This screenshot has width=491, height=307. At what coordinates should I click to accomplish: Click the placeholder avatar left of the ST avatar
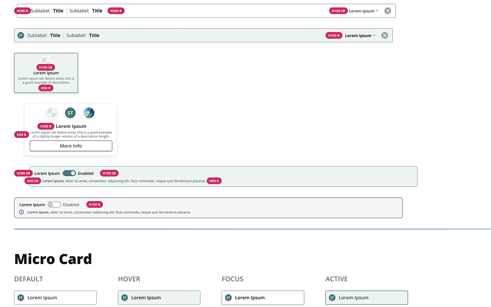tap(52, 113)
